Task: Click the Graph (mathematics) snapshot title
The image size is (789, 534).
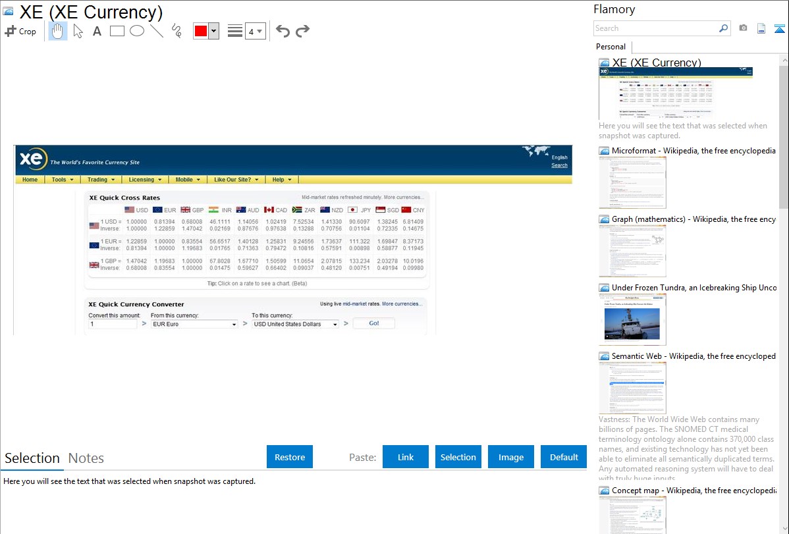Action: (694, 219)
